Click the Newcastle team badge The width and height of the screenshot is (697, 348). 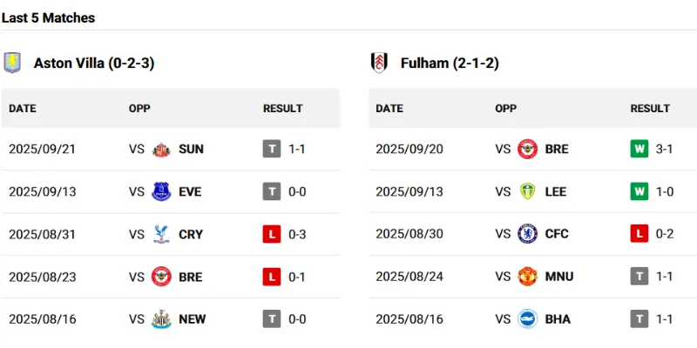point(161,319)
